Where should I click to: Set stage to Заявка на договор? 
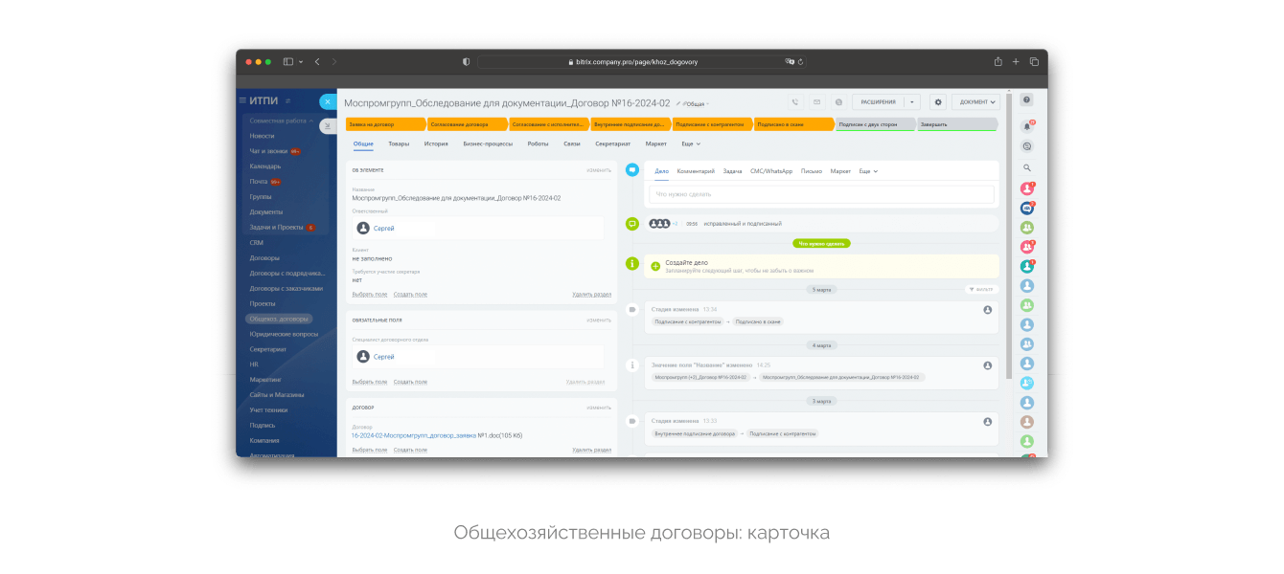click(x=385, y=124)
